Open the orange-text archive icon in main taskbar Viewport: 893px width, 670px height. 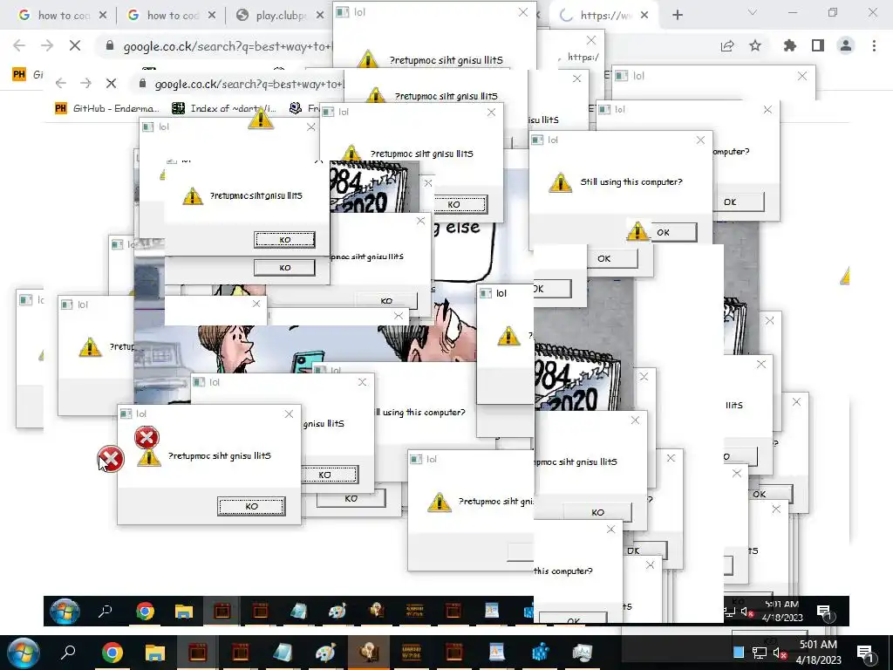tap(412, 653)
